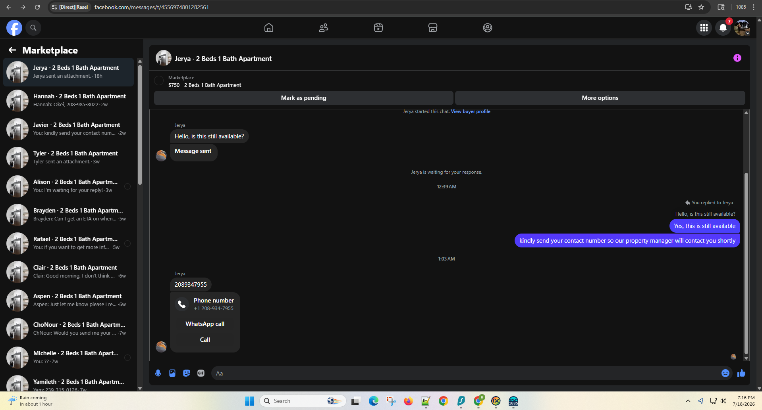Open Rafael's conversation in the list

68,243
